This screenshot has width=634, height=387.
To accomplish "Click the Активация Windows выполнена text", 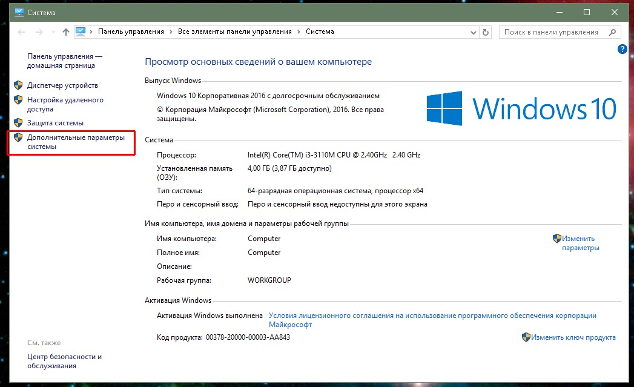I will tap(210, 316).
